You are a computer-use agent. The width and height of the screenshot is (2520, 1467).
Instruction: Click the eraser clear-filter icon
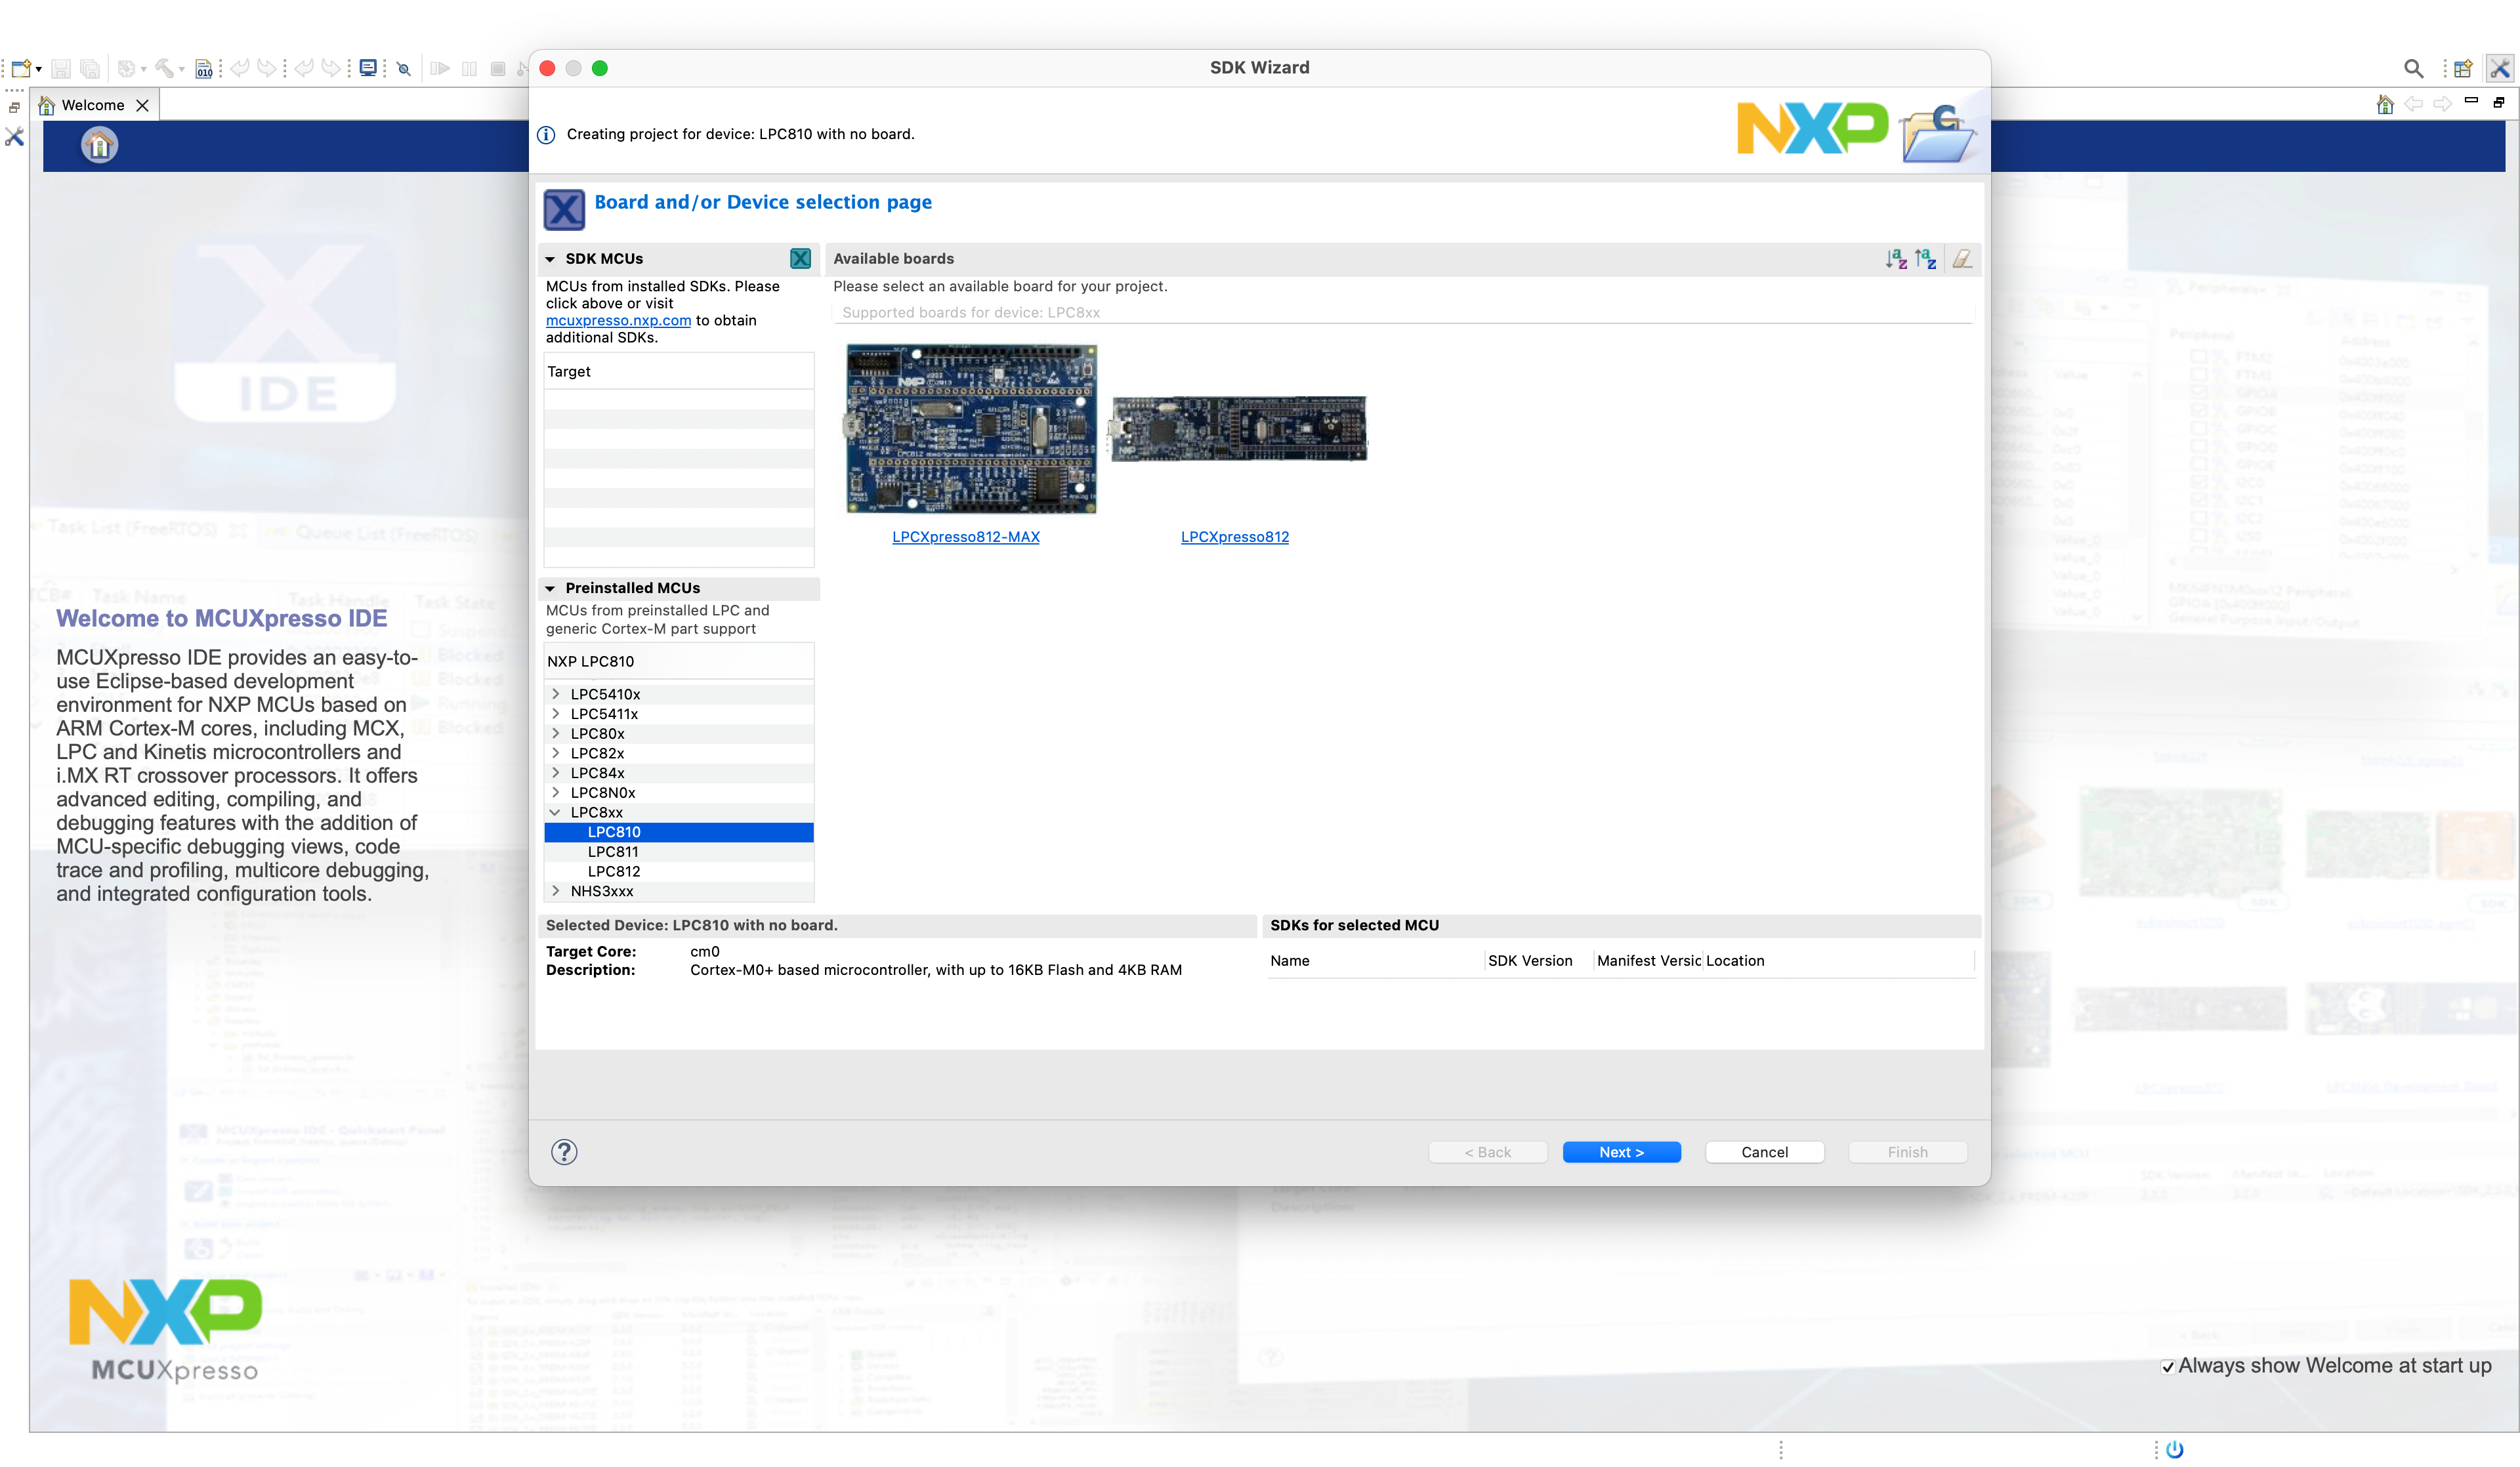pyautogui.click(x=1962, y=259)
